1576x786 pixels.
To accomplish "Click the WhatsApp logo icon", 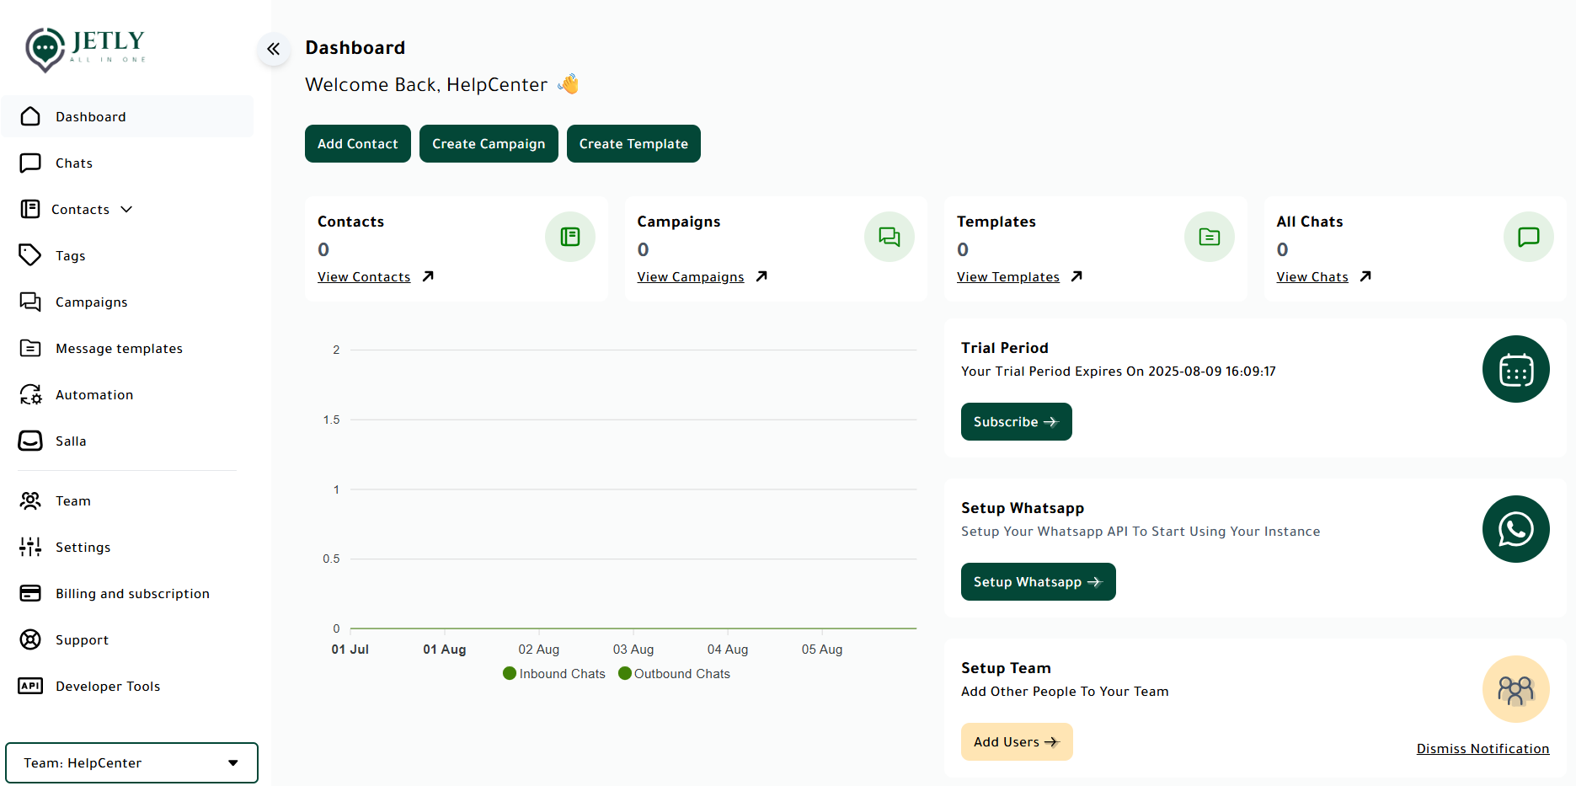I will pos(1516,529).
